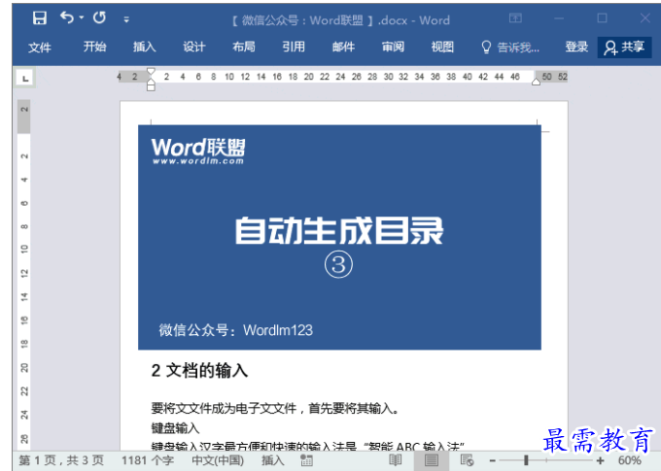Click the macro recording icon in status bar
This screenshot has width=661, height=471.
[x=306, y=461]
